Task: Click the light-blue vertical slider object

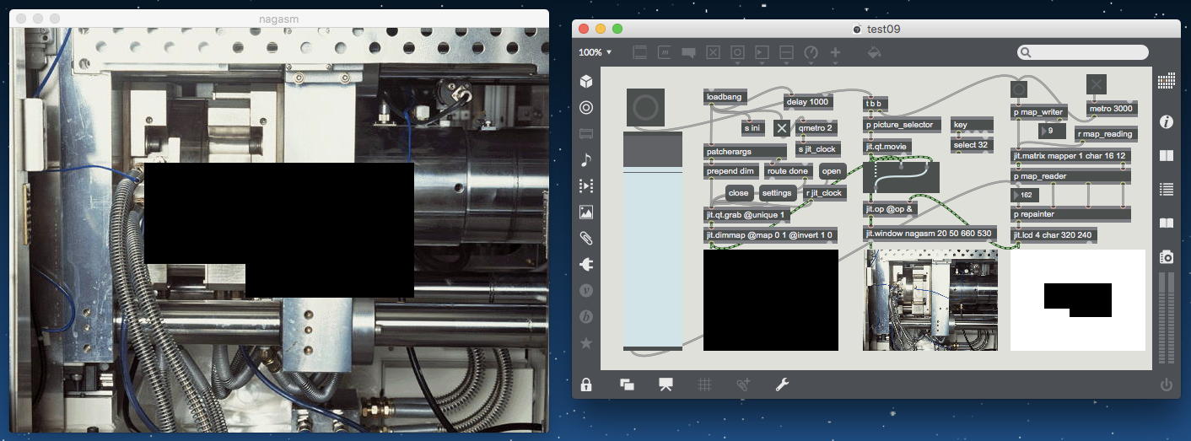Action: tap(653, 240)
